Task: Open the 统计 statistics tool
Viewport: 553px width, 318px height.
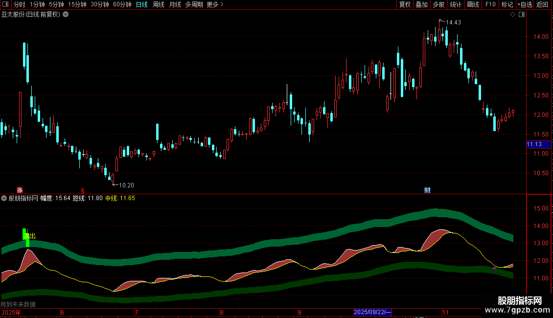Action: [x=455, y=4]
